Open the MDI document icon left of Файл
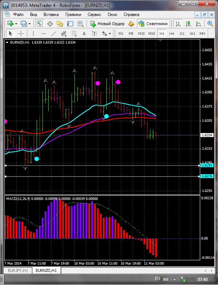This screenshot has width=218, height=285. [7, 15]
